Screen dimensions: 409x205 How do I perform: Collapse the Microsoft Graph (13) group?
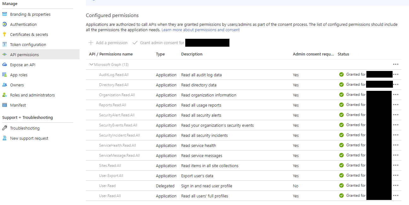(x=92, y=64)
